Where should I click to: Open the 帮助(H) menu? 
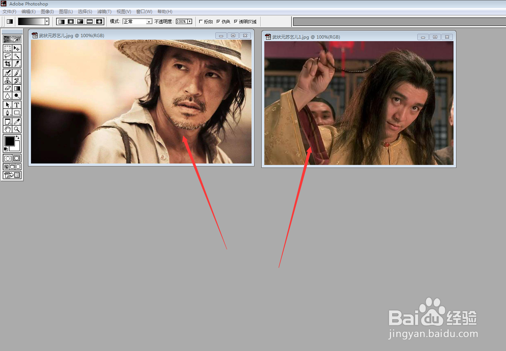(165, 12)
